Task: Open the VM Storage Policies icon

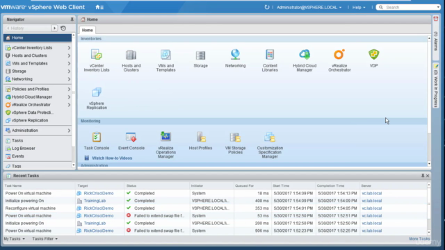Action: (x=235, y=137)
